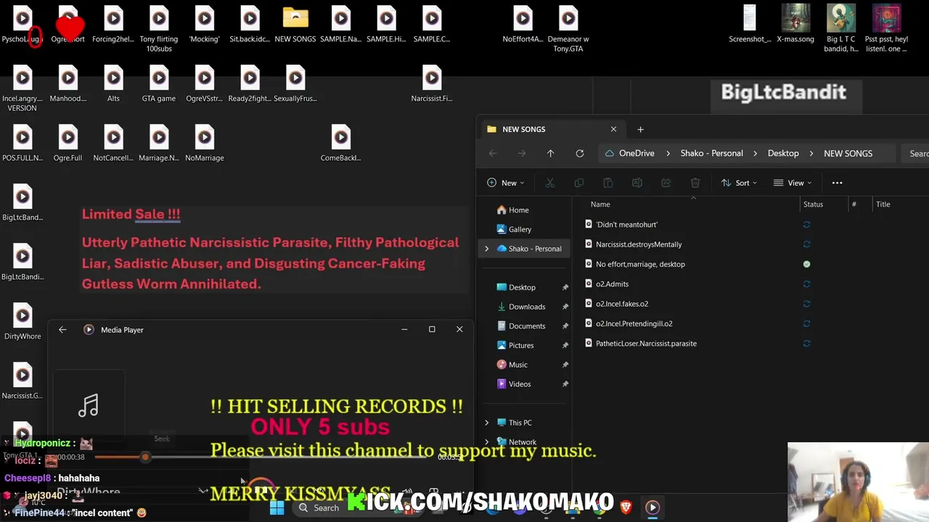Screen dimensions: 929x522
Task: Select file 'Narcissist.destroysMentally'
Action: (638, 244)
